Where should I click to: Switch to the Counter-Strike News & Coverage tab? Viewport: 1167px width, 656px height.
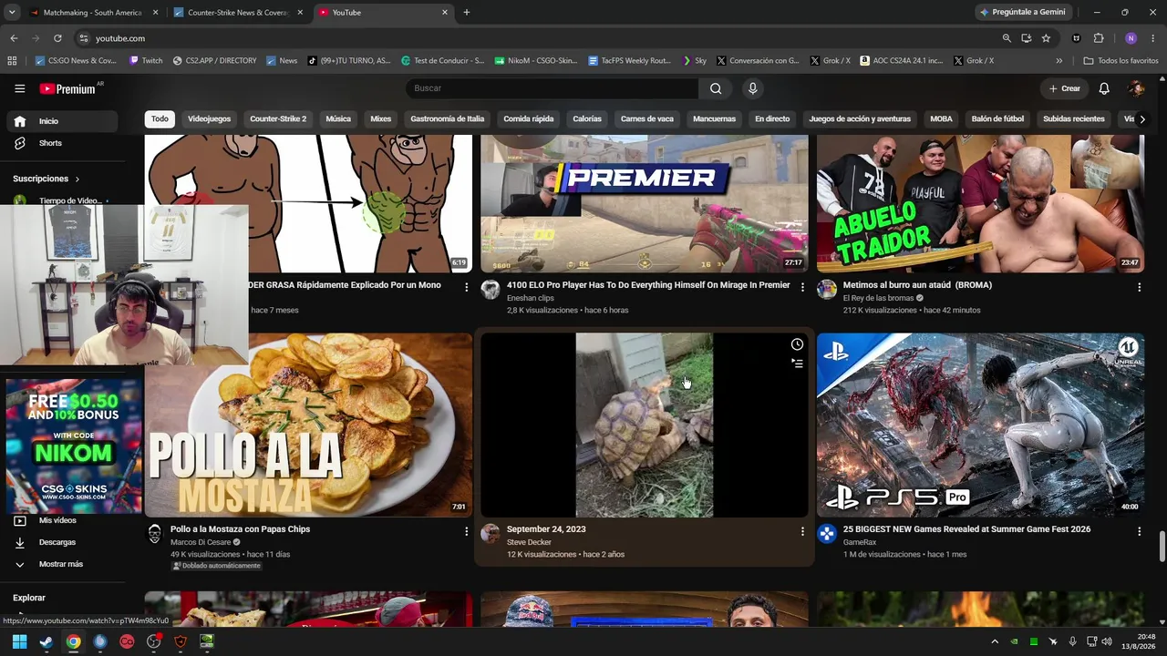pyautogui.click(x=239, y=13)
